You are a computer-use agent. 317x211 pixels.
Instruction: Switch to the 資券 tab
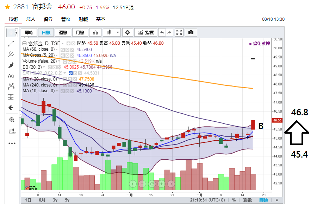[x=48, y=19]
